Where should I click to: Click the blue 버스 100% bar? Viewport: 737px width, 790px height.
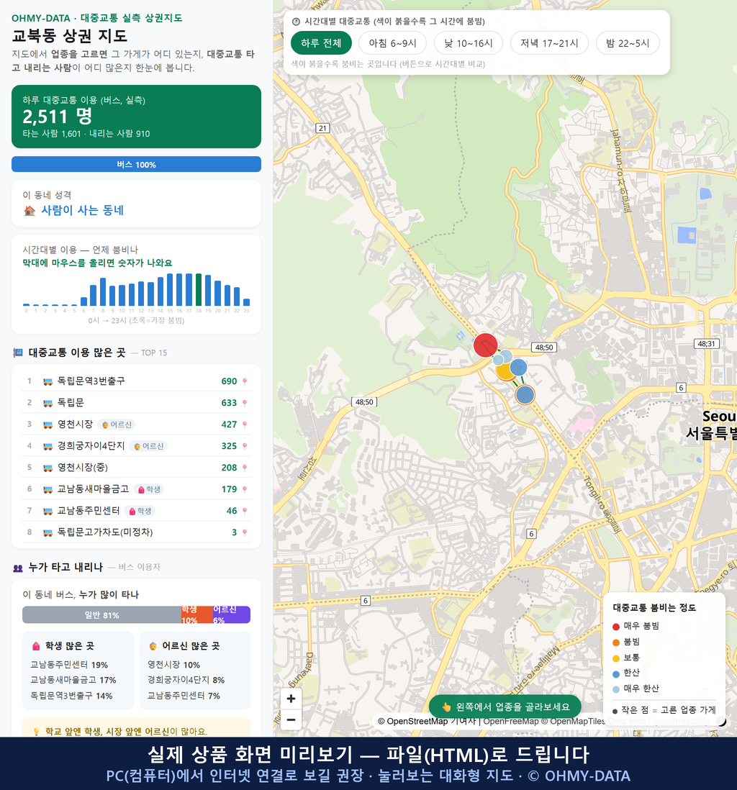point(136,164)
